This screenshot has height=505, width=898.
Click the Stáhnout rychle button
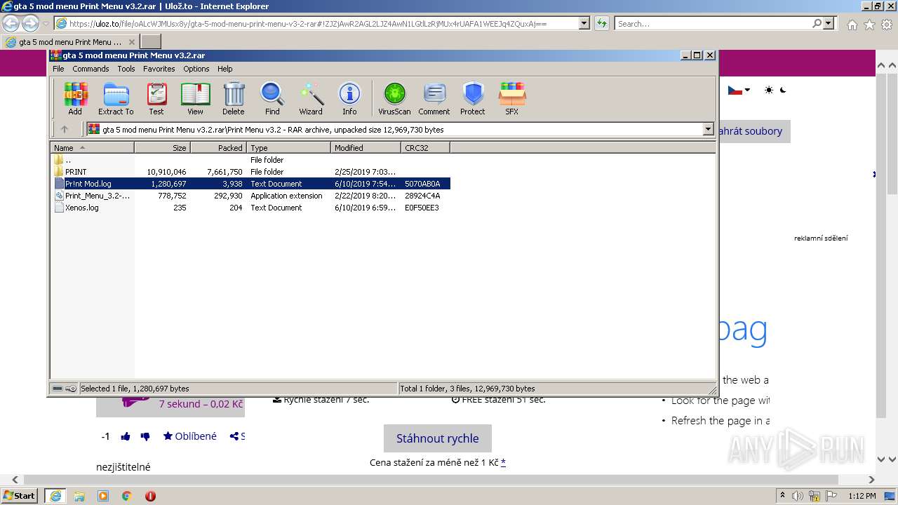[438, 438]
